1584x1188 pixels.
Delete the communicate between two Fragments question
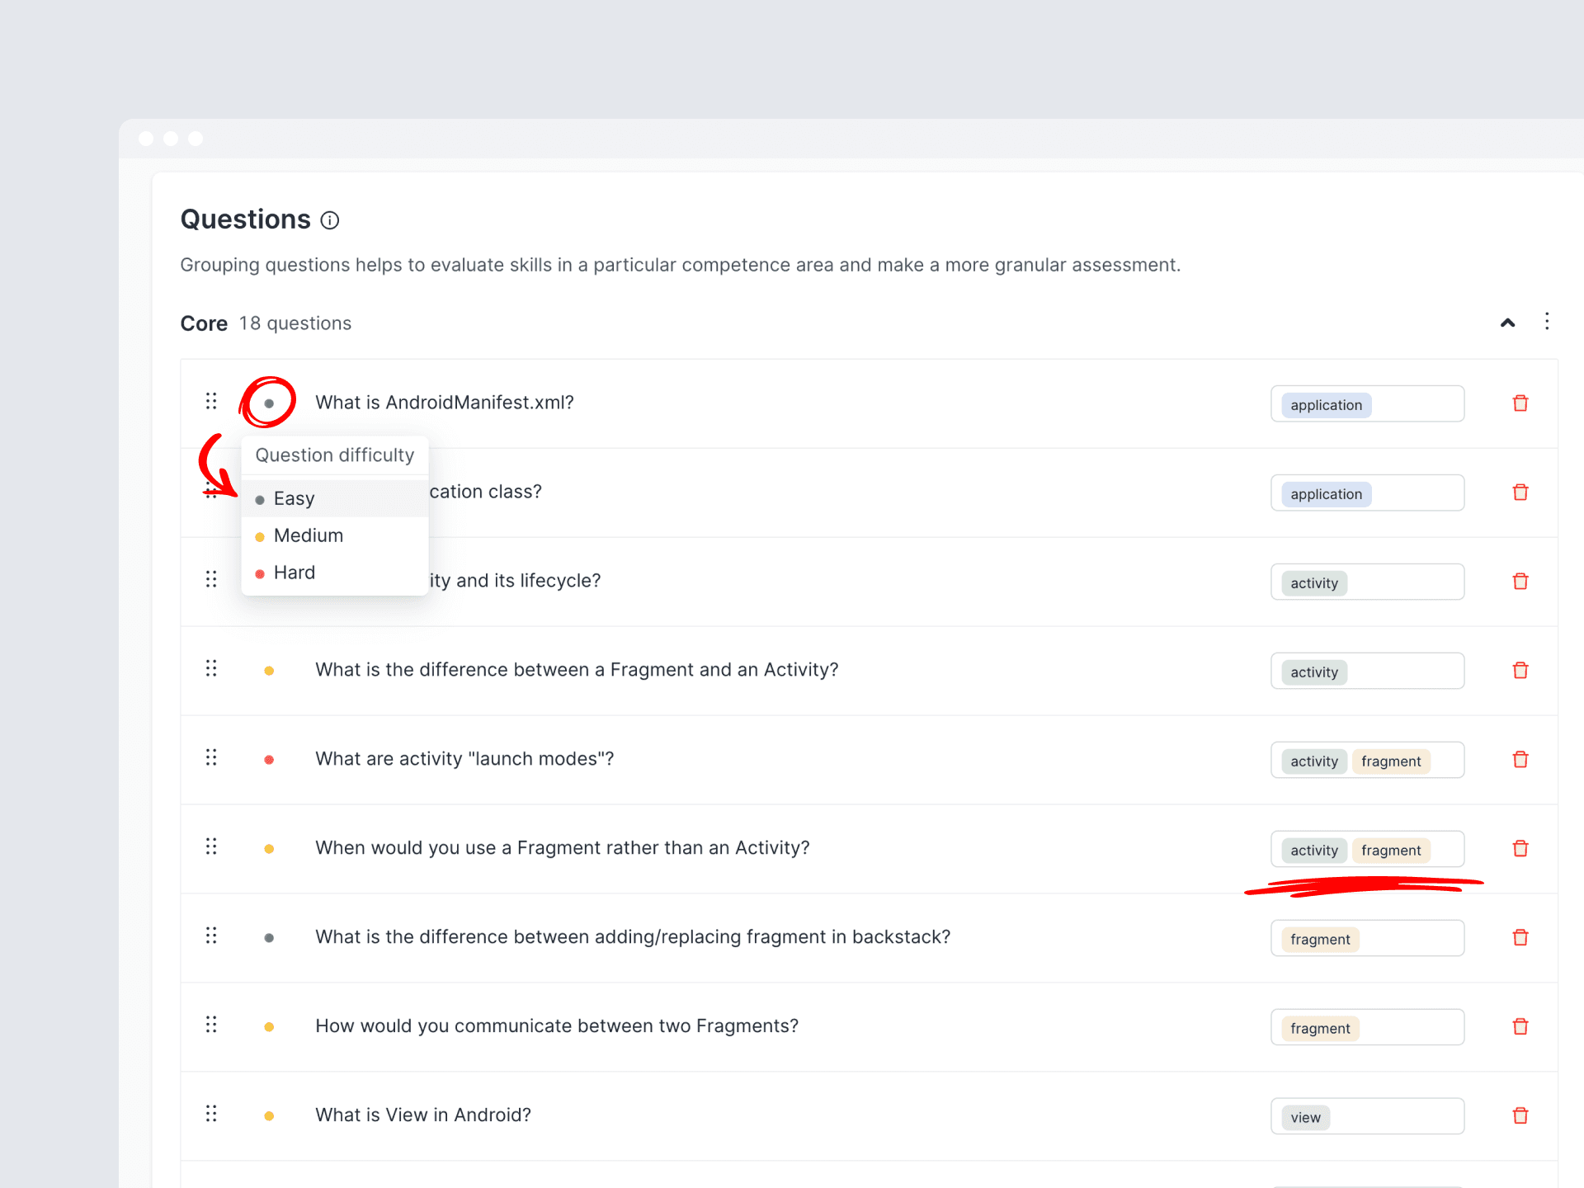1520,1027
